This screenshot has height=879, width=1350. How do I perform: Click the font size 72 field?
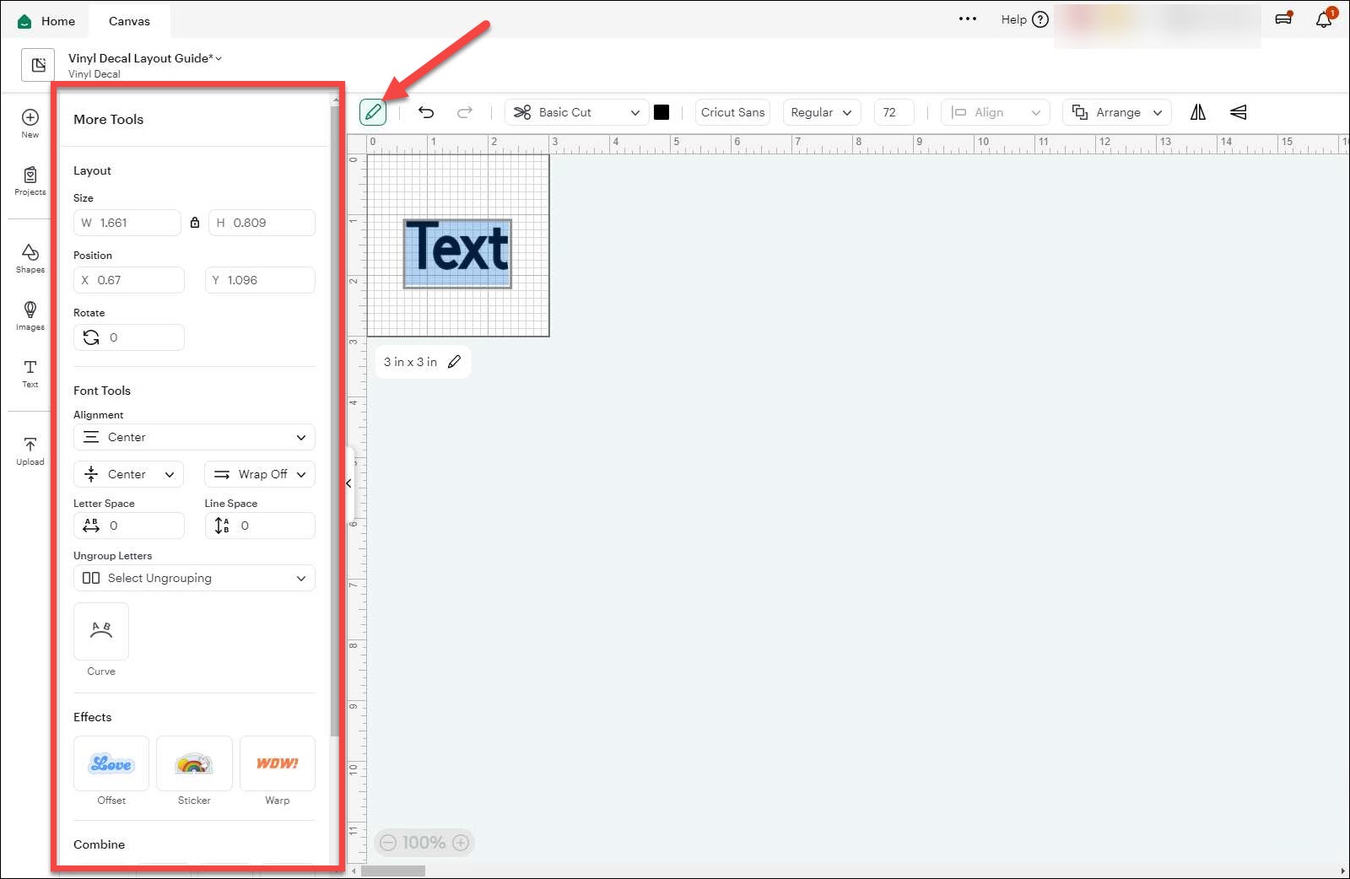tap(894, 112)
